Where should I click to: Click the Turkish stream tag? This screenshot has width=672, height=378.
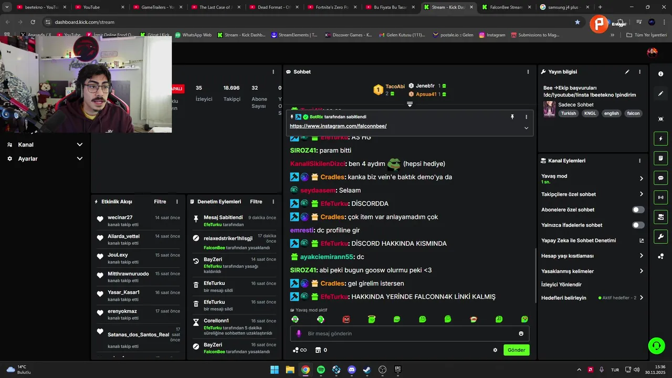(x=568, y=113)
